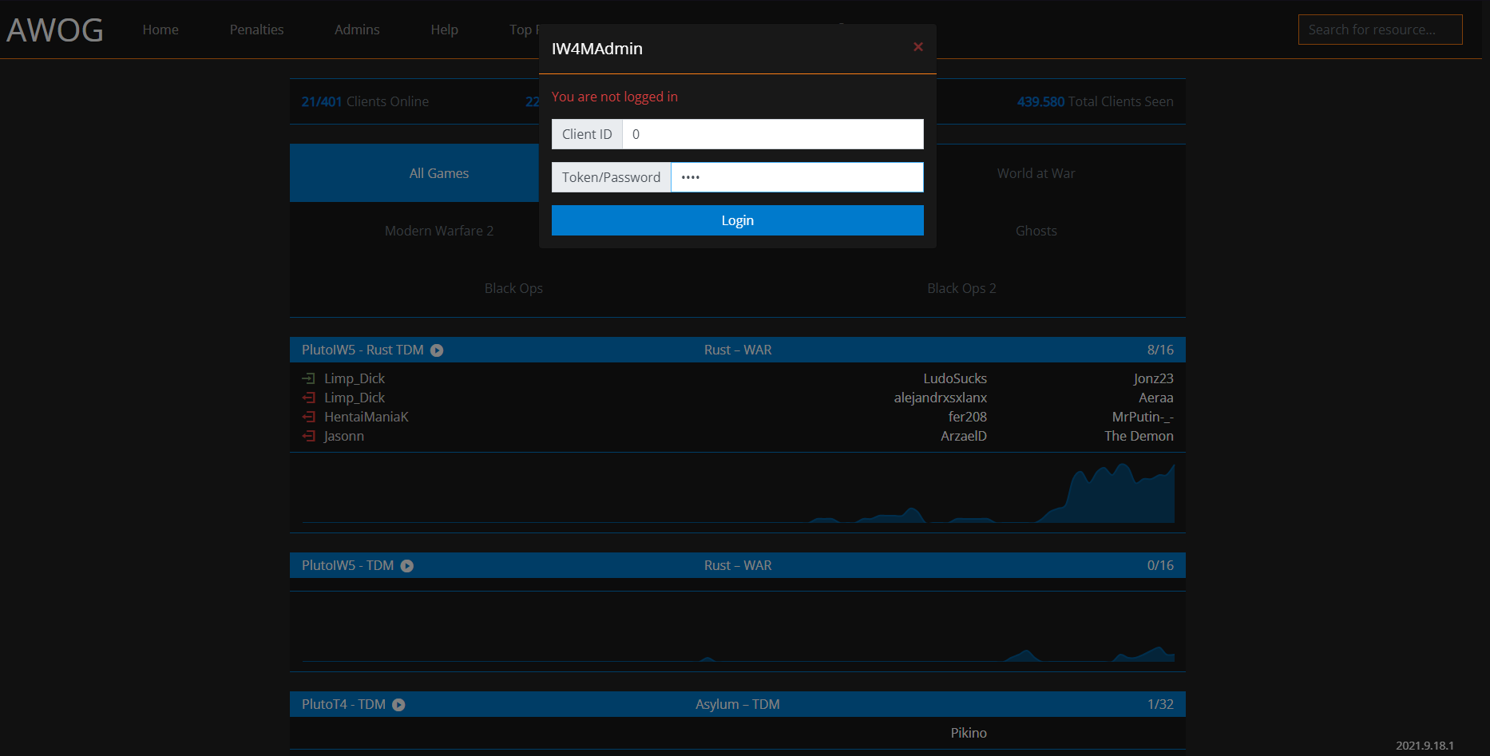1490x756 pixels.
Task: Click the Asylum – TDM map label
Action: click(x=738, y=704)
